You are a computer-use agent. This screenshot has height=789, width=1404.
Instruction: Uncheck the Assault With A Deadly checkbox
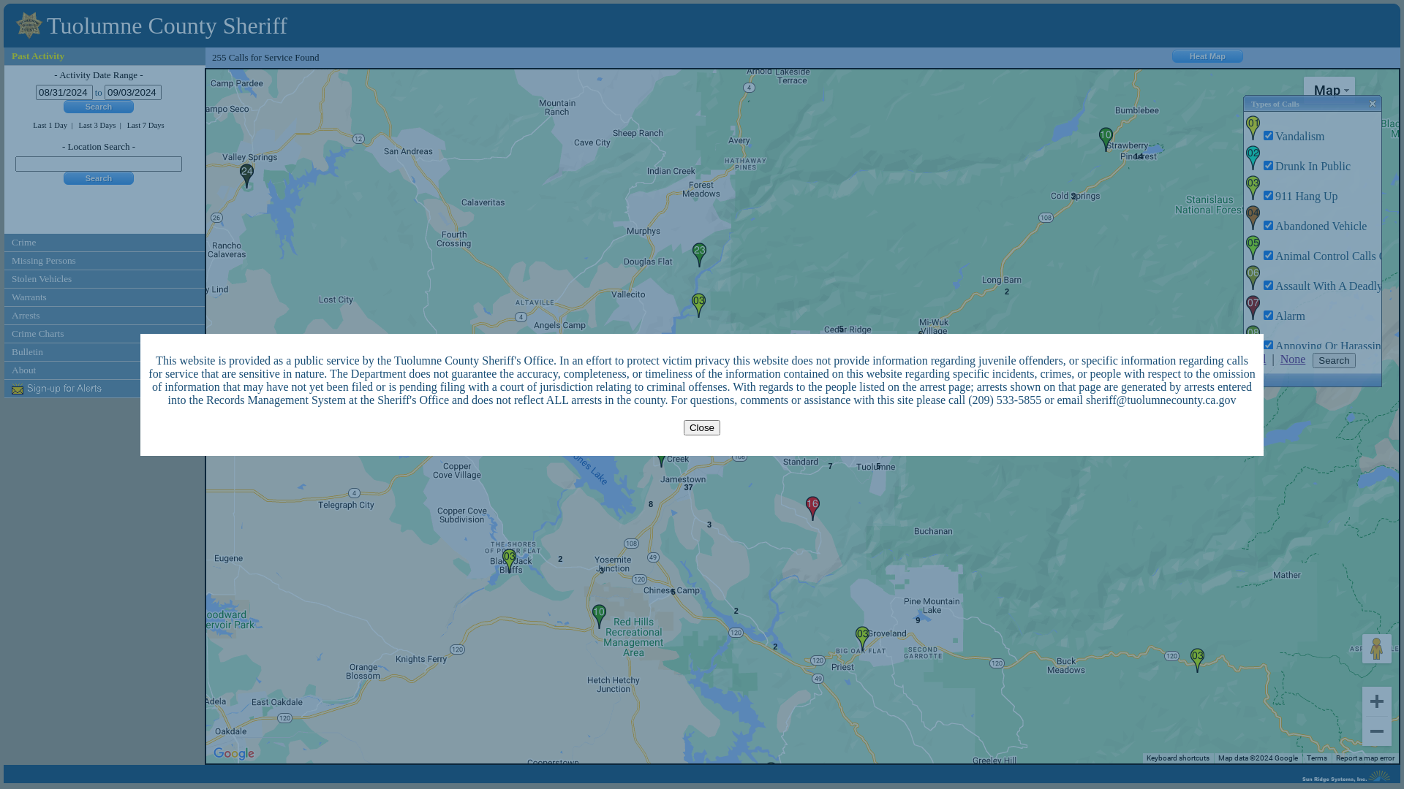coord(1268,286)
